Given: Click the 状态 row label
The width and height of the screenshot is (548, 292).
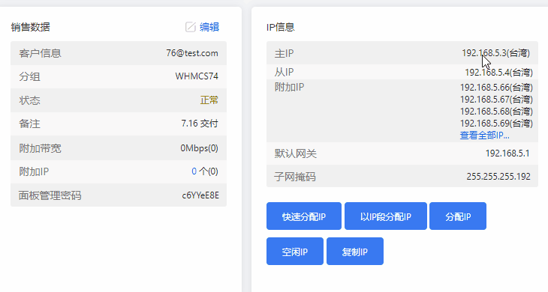Looking at the screenshot, I should [x=30, y=100].
